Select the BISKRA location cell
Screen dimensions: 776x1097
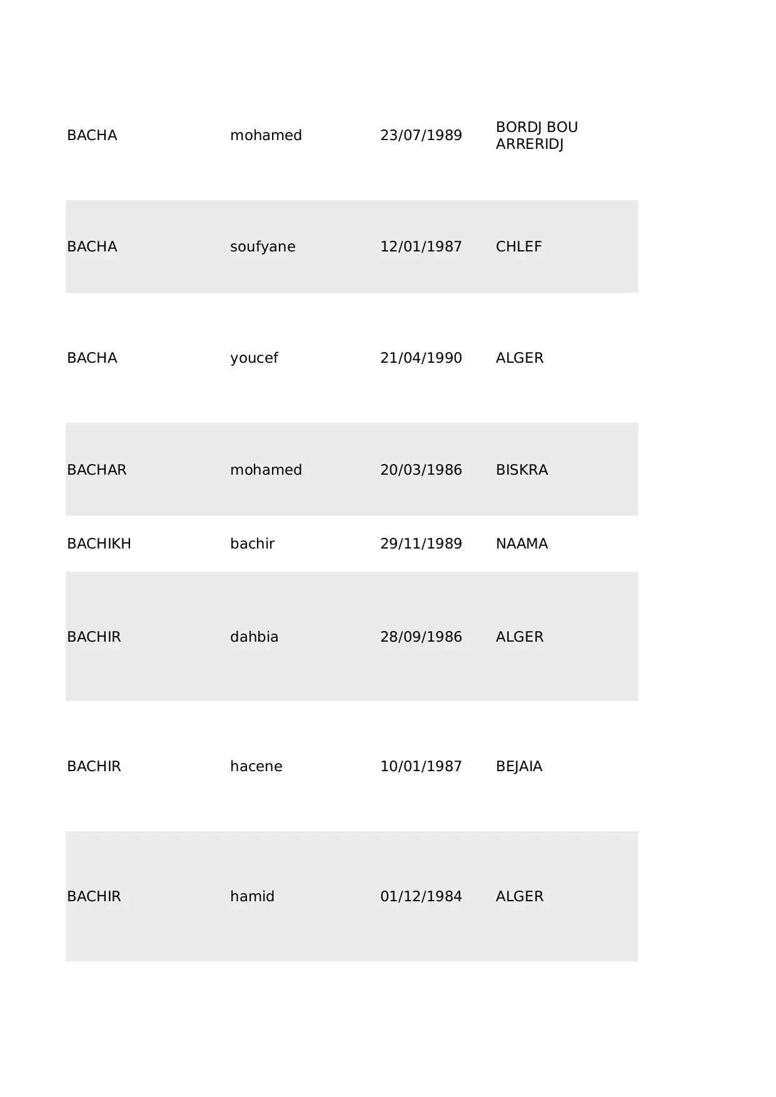pyautogui.click(x=522, y=470)
